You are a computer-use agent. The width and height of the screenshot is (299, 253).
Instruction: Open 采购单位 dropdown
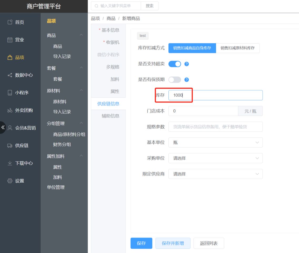(216, 158)
